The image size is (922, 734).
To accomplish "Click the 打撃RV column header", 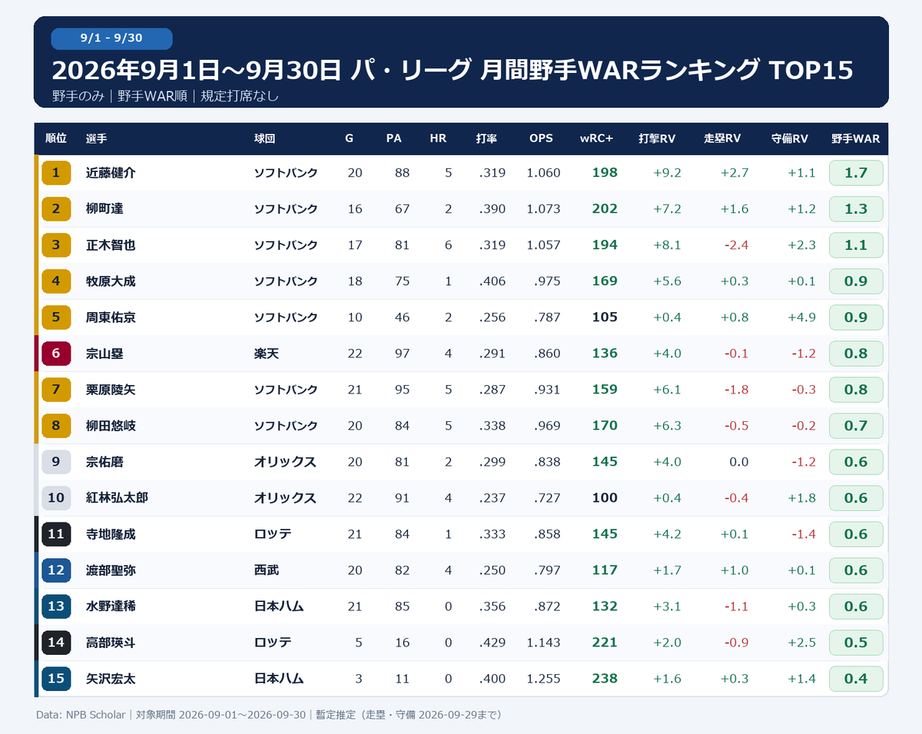I will (x=657, y=139).
